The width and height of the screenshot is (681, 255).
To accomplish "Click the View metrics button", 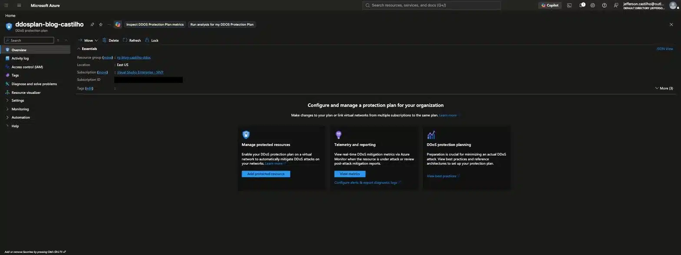I will click(350, 174).
